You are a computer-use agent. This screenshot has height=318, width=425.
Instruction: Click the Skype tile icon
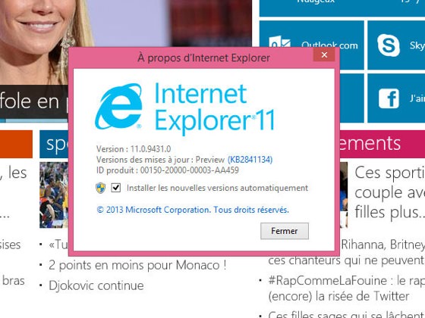[388, 45]
